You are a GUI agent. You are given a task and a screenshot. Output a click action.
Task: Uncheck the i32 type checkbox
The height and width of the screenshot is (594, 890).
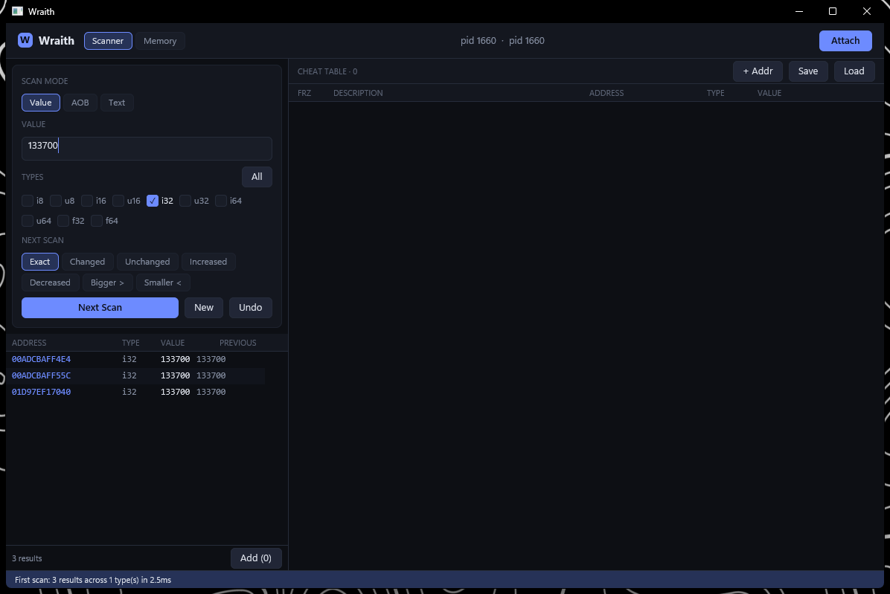[x=152, y=201]
